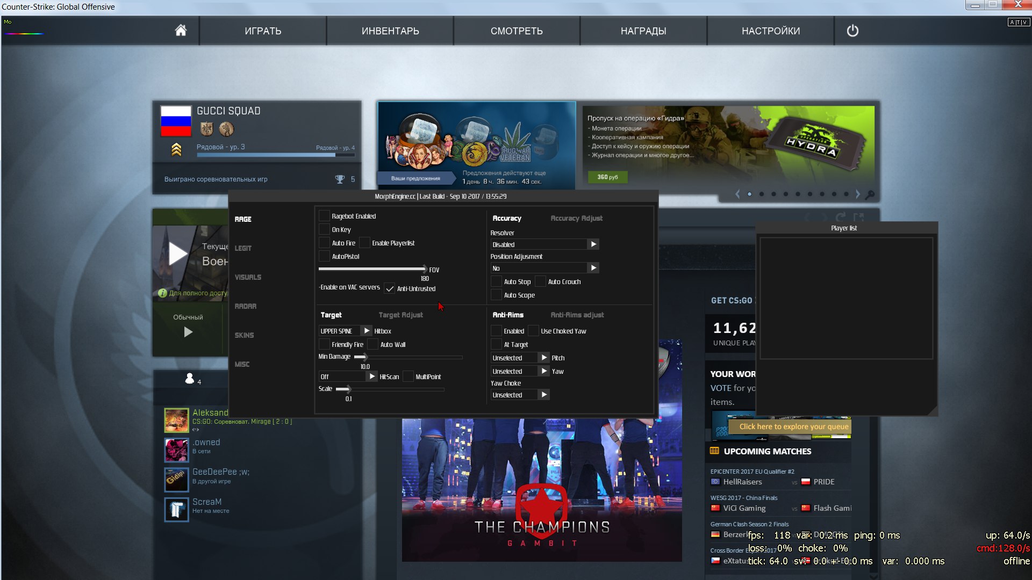Click the key icon next to carousel
This screenshot has height=580, width=1032.
click(x=870, y=194)
